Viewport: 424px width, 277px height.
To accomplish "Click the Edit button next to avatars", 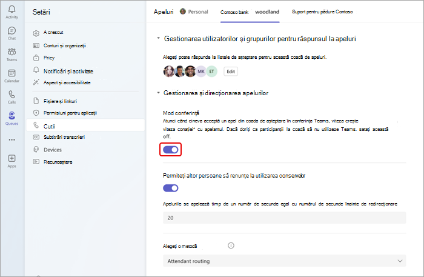I will click(x=231, y=72).
